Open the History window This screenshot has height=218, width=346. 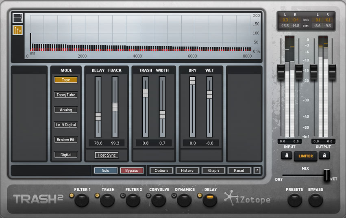coord(187,171)
